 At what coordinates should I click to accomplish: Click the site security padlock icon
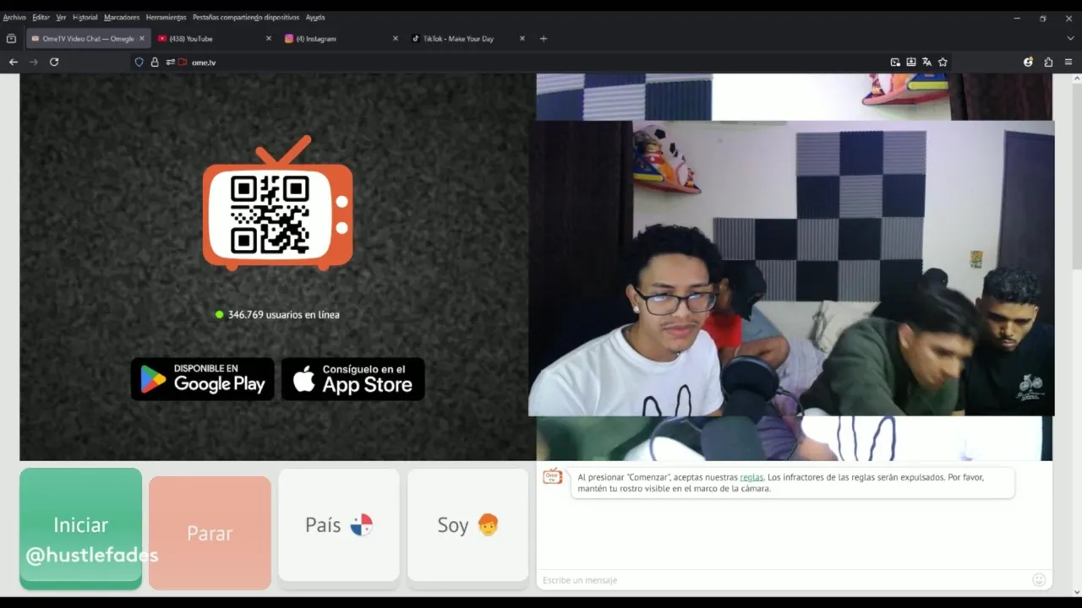(x=155, y=62)
